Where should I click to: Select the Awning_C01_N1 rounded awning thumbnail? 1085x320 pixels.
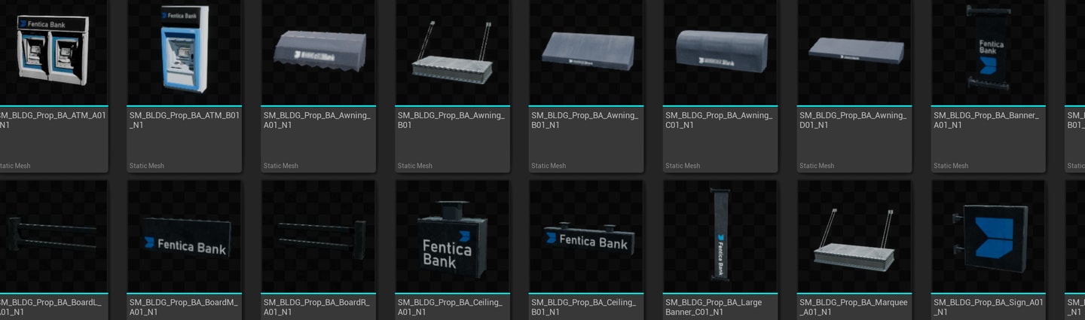tap(720, 51)
